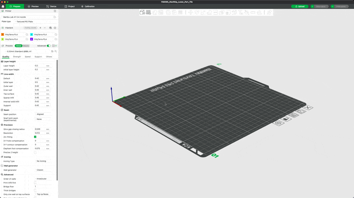Click the search icon in Process settings
The image size is (354, 198).
pyautogui.click(x=55, y=51)
